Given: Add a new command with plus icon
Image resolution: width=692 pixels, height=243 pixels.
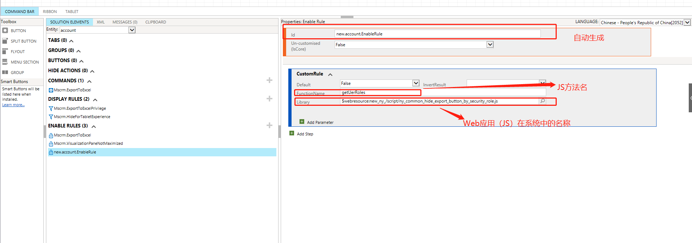Looking at the screenshot, I should point(269,80).
